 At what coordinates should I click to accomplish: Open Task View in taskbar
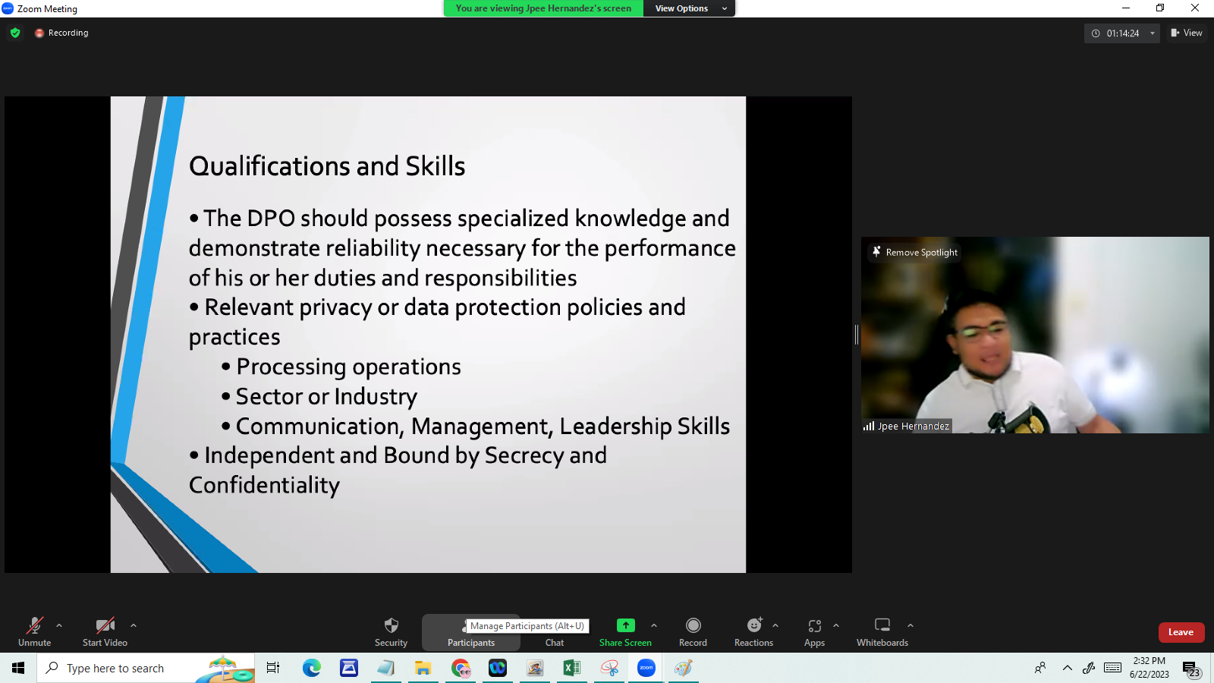click(273, 668)
